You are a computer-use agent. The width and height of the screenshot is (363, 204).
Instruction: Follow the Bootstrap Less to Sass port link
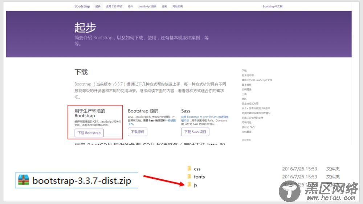coord(205,118)
